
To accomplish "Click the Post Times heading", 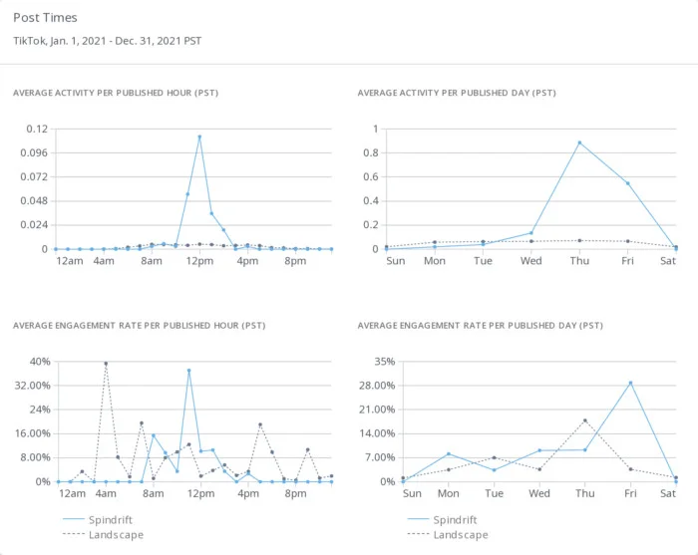I will click(45, 17).
